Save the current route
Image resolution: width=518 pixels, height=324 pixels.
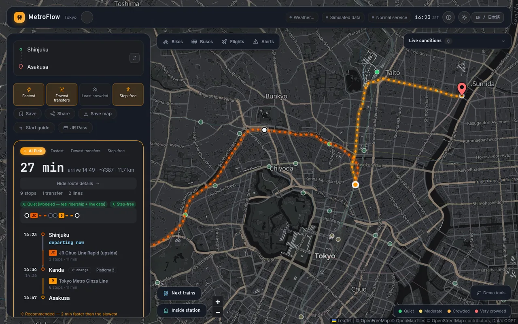coord(28,114)
